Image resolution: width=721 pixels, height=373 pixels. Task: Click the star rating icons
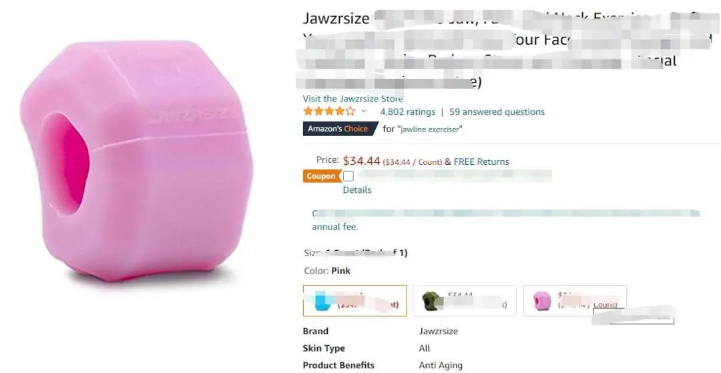pos(329,111)
